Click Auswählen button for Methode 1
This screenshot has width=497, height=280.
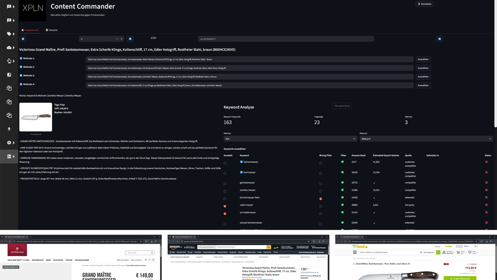pos(423,59)
